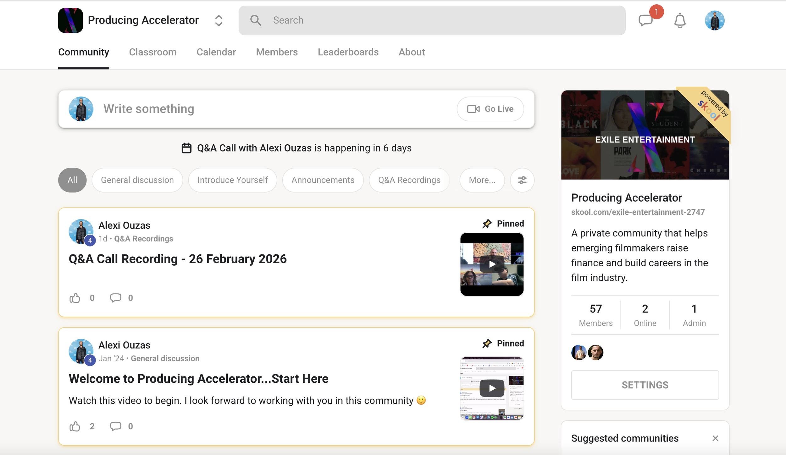Switch to the Classroom tab
786x455 pixels.
[153, 52]
